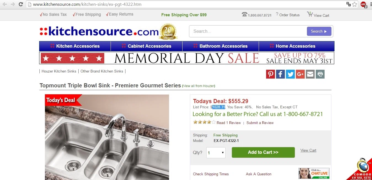This screenshot has height=180, width=372.
Task: Expand the Qty dropdown
Action: [216, 153]
